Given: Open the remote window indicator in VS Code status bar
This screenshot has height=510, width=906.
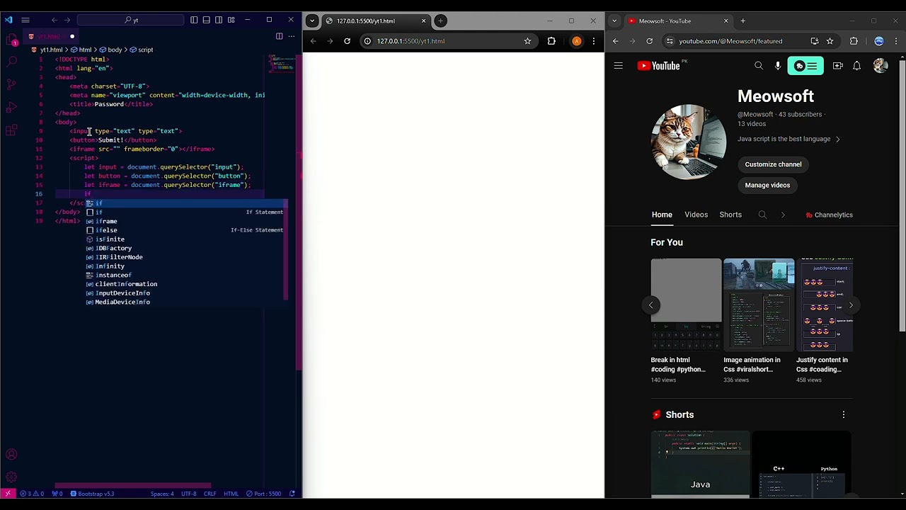Looking at the screenshot, I should click(8, 494).
